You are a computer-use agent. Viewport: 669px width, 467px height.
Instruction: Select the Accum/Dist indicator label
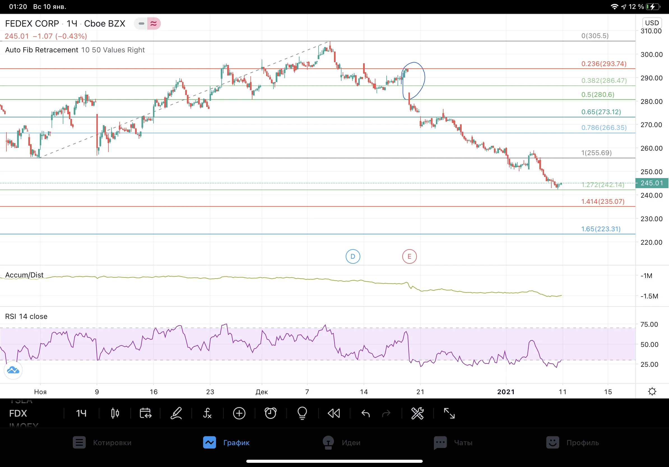24,275
